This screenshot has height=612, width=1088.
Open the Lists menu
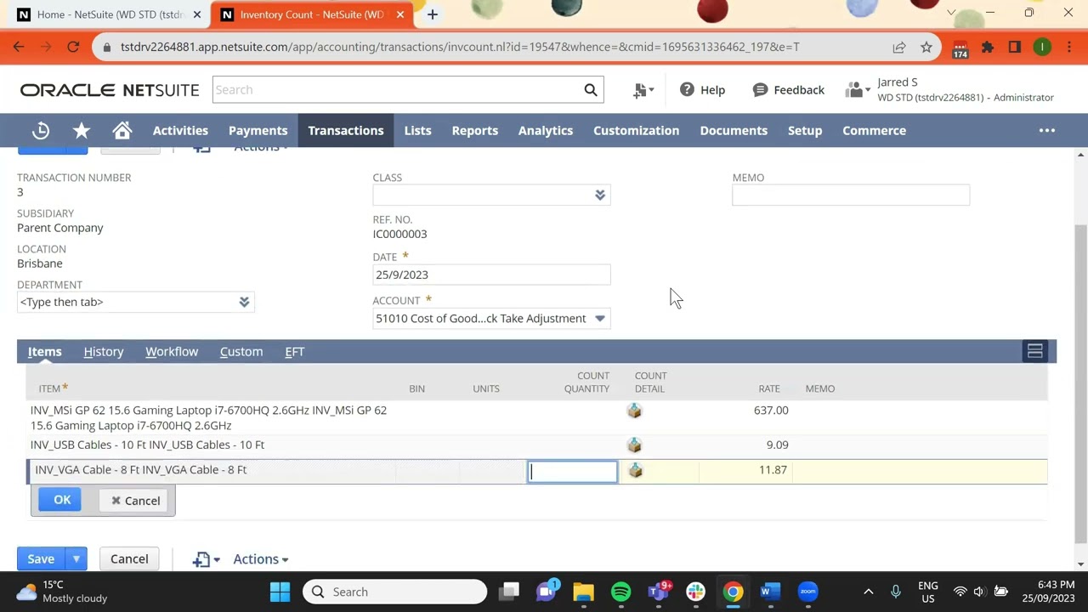[x=417, y=131]
